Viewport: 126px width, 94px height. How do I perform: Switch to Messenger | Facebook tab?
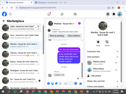tap(19, 3)
